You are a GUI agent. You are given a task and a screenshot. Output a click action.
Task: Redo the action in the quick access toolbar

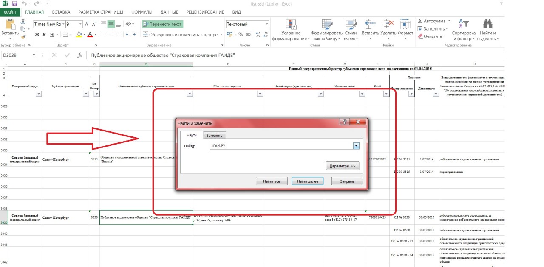pyautogui.click(x=37, y=3)
